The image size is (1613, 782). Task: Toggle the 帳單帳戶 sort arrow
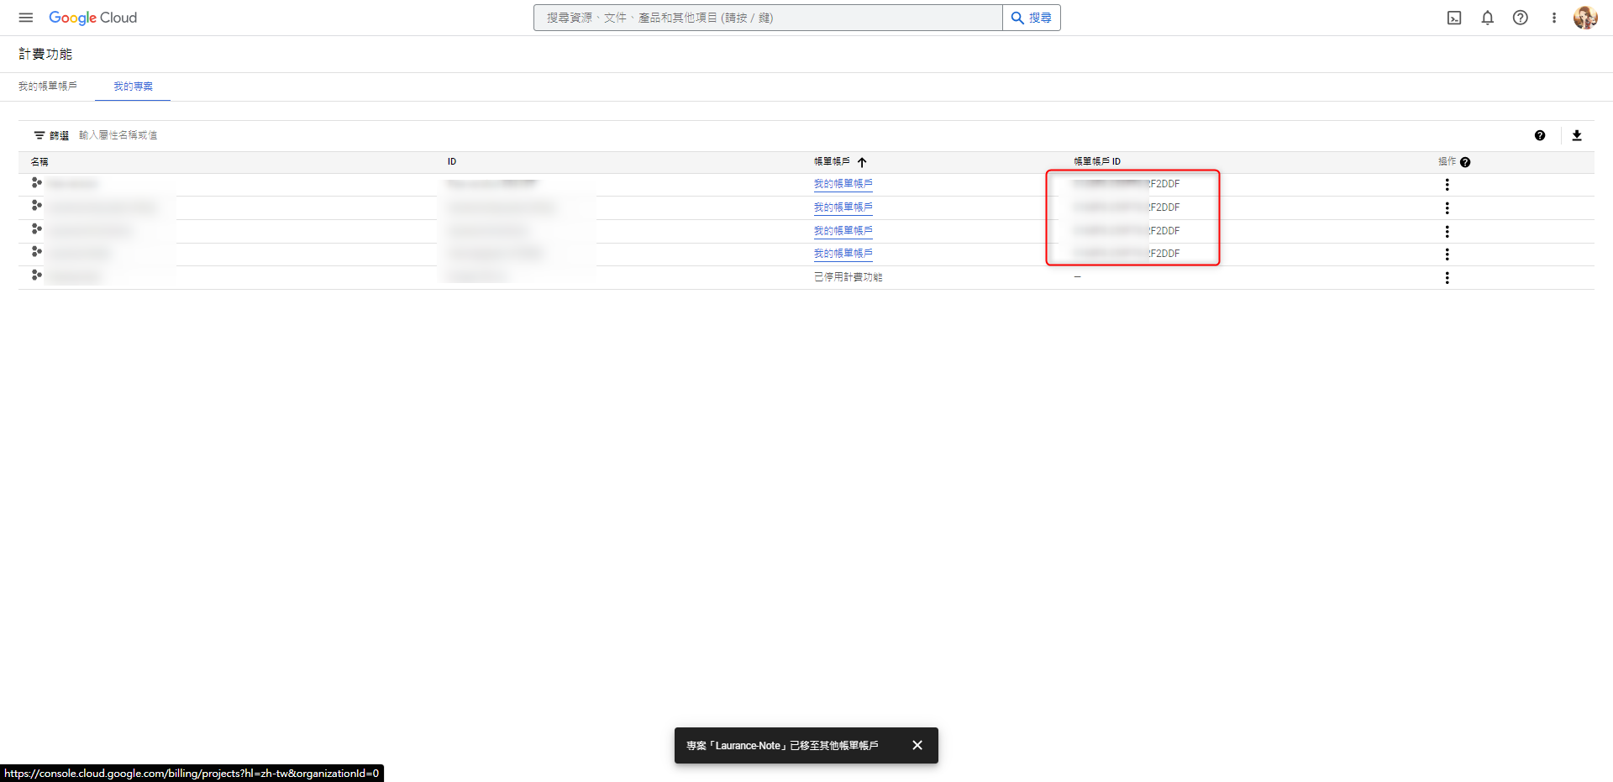pos(862,162)
